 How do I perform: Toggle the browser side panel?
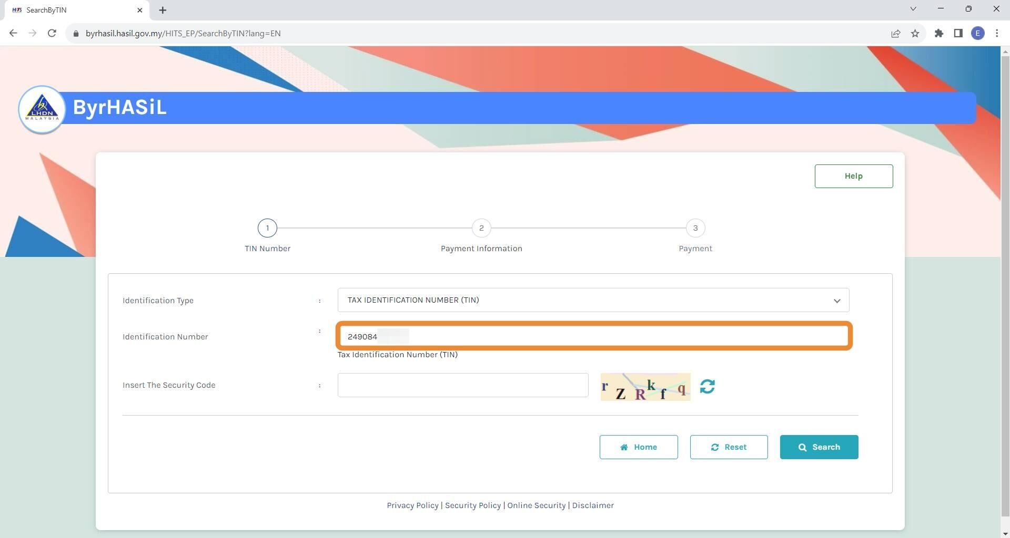click(958, 33)
